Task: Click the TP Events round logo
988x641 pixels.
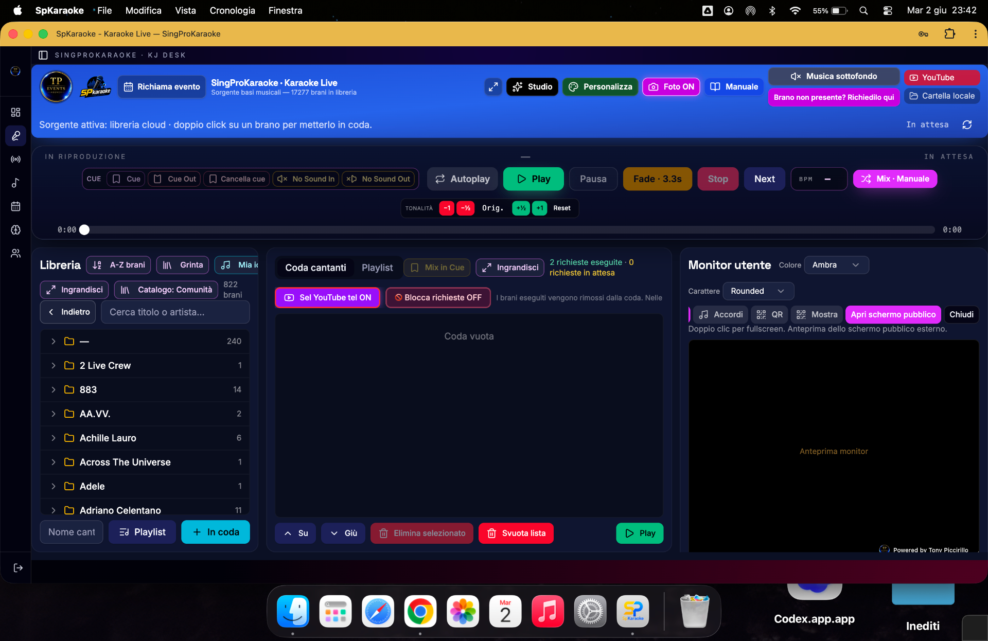Action: click(56, 86)
